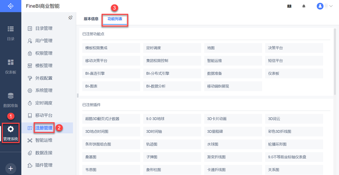Click the 决策平台 function item
The height and width of the screenshot is (175, 339).
click(294, 48)
